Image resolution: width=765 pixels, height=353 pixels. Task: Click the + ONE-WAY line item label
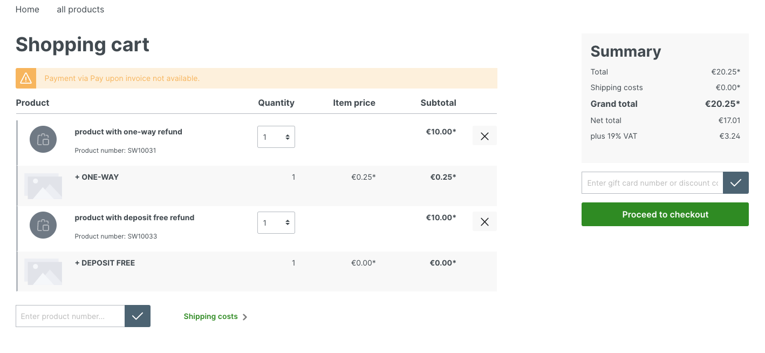pos(97,177)
